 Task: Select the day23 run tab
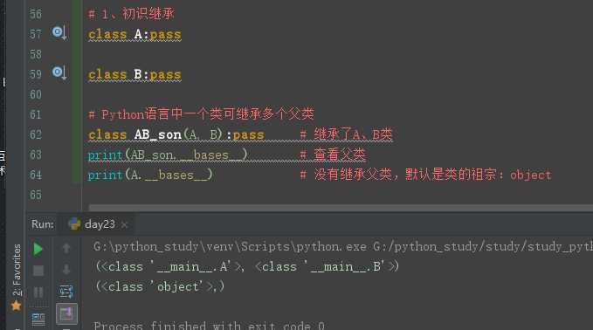[100, 224]
